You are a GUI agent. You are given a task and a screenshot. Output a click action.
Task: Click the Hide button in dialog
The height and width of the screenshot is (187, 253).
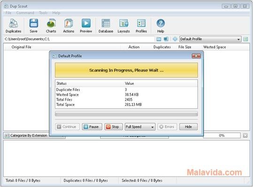pyautogui.click(x=188, y=127)
